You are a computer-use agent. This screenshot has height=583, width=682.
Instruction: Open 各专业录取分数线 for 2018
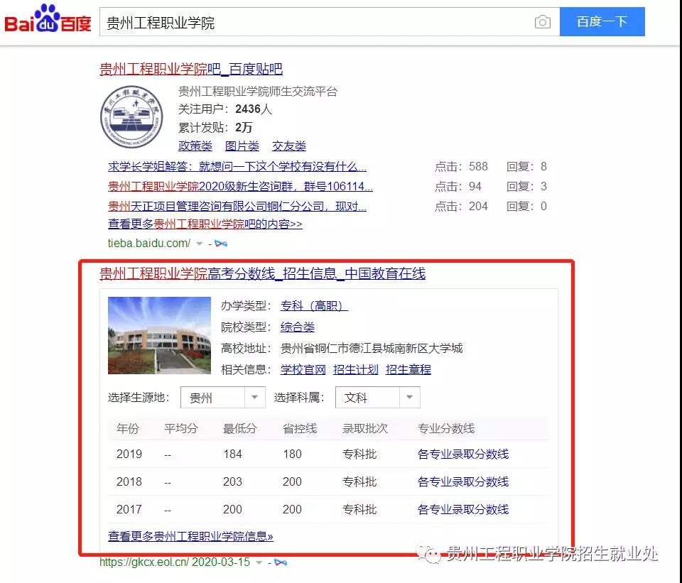(462, 481)
